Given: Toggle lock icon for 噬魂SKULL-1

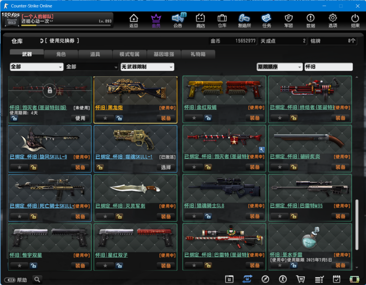Looking at the screenshot, I should coord(100,167).
